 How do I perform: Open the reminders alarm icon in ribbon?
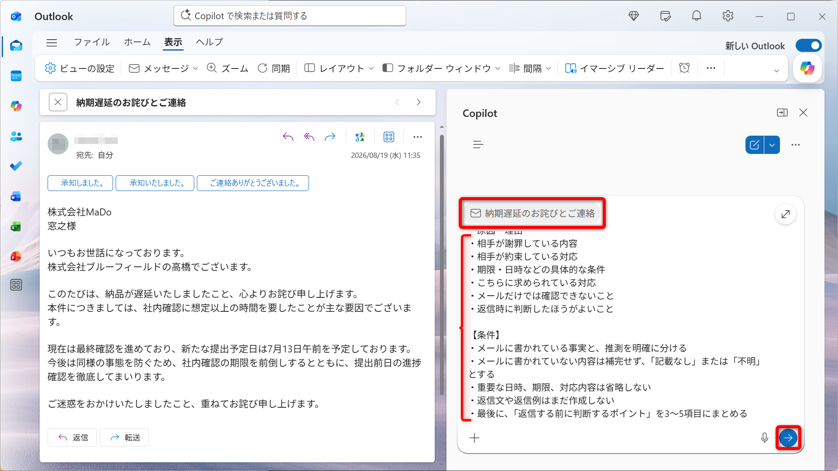click(684, 68)
